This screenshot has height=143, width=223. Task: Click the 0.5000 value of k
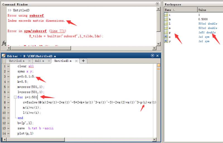pyautogui.click(x=203, y=19)
